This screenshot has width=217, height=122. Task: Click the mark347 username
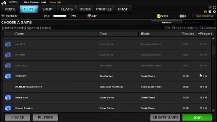click(12, 16)
